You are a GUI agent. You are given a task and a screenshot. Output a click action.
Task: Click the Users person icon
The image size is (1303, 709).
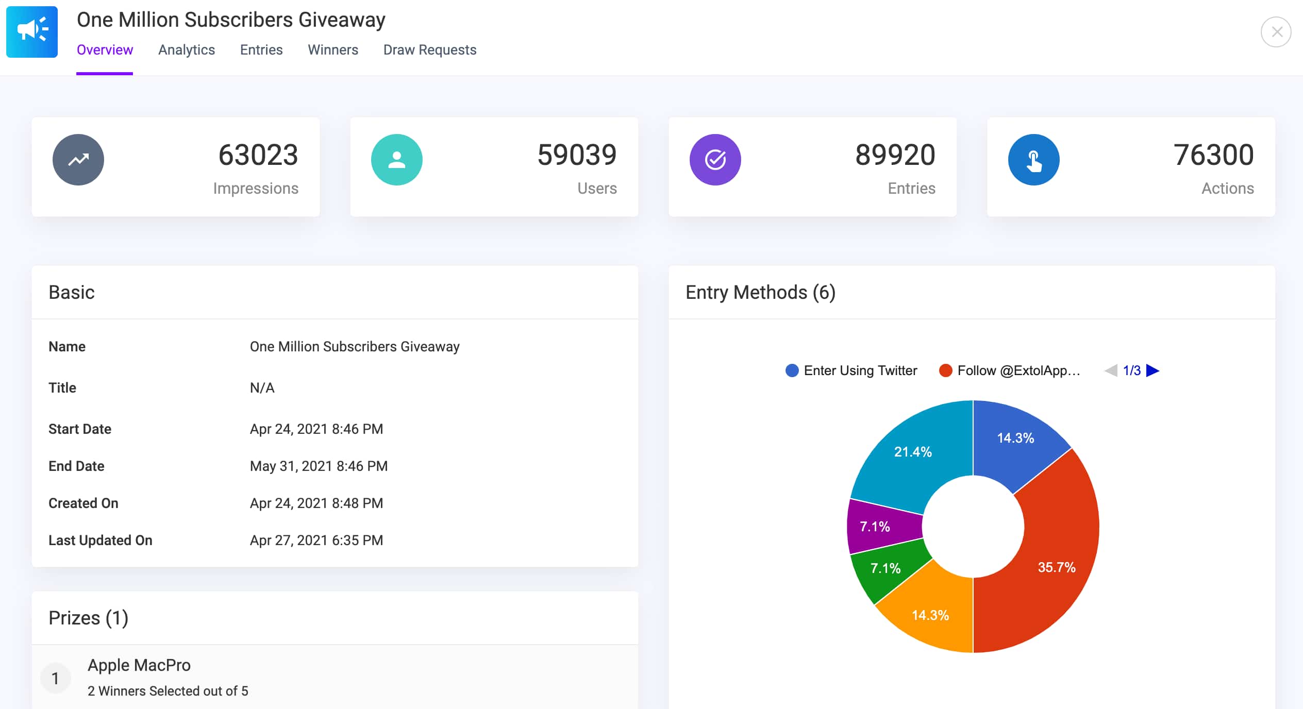pos(397,160)
